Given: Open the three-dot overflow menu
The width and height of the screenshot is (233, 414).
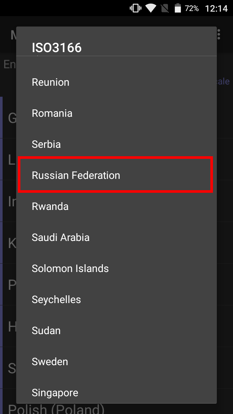Looking at the screenshot, I should [x=219, y=34].
